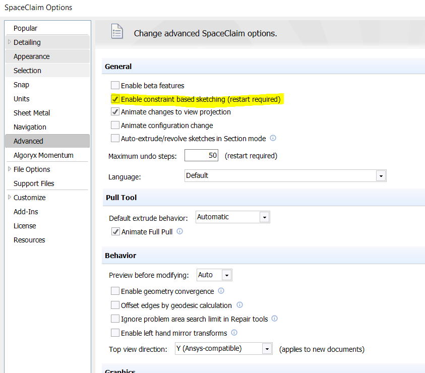Open Default extrude behavior dropdown
The width and height of the screenshot is (425, 373).
tap(264, 217)
